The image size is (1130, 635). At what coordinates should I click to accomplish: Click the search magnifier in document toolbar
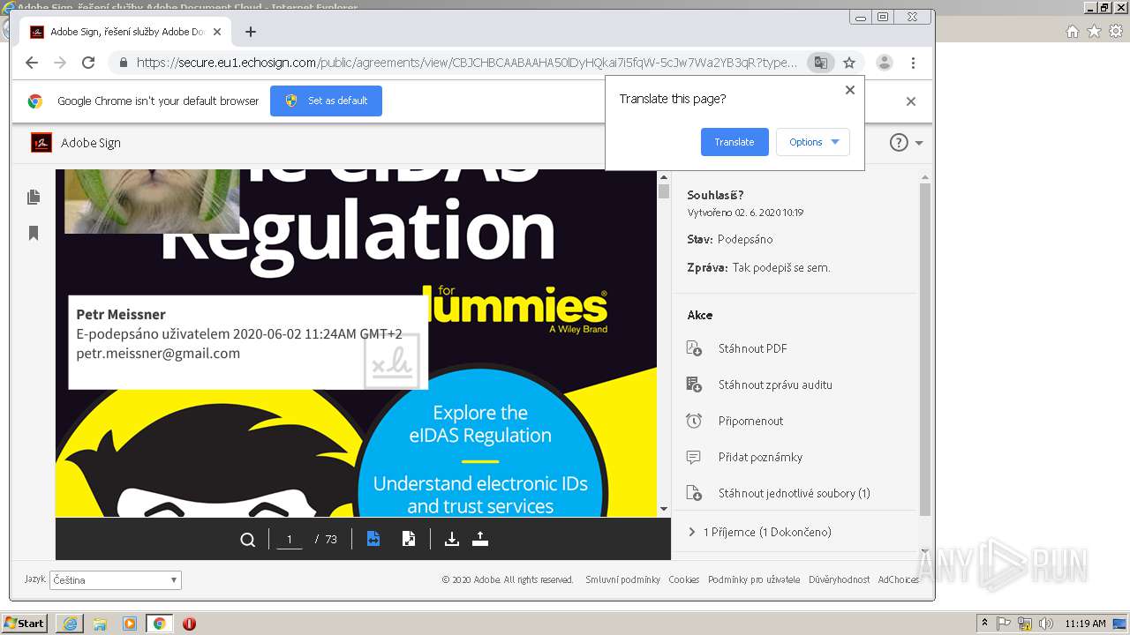tap(248, 539)
